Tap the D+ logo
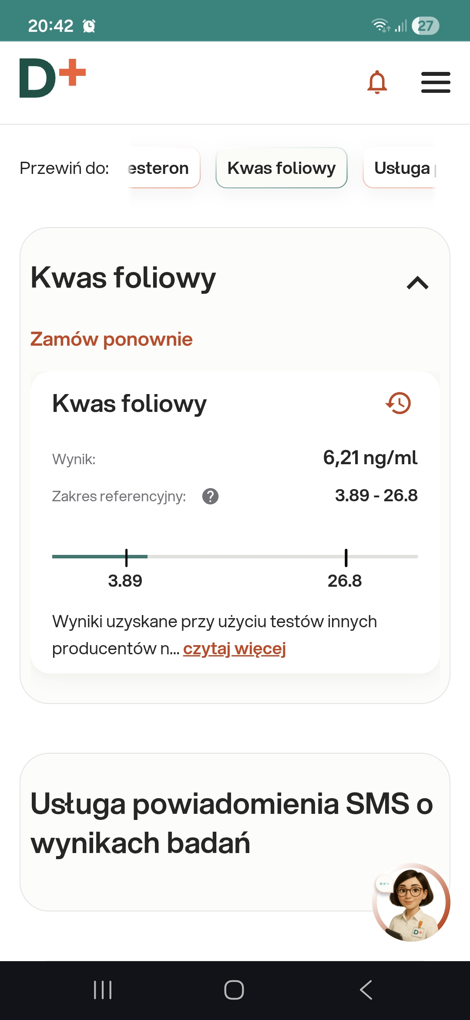The height and width of the screenshot is (1020, 470). 53,78
